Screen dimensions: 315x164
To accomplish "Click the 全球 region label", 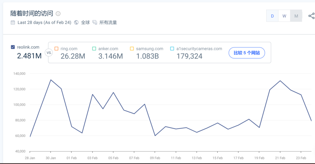I will click(85, 22).
